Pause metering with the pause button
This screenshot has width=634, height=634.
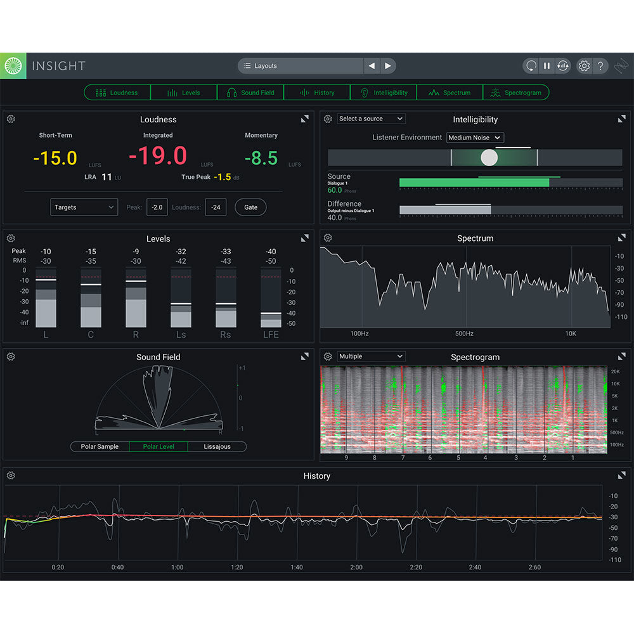point(547,65)
